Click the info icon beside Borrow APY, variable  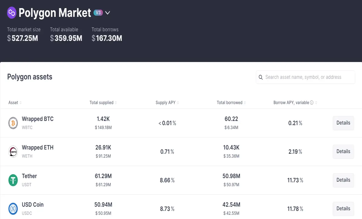[x=312, y=103]
